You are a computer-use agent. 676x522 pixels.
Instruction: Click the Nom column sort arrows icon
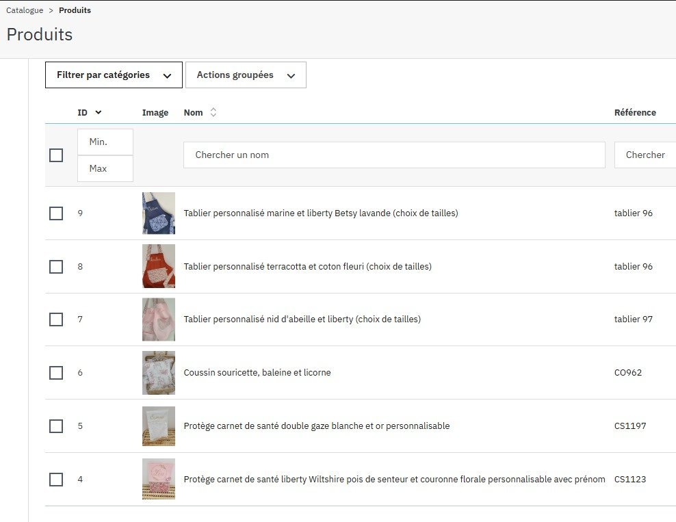coord(213,112)
